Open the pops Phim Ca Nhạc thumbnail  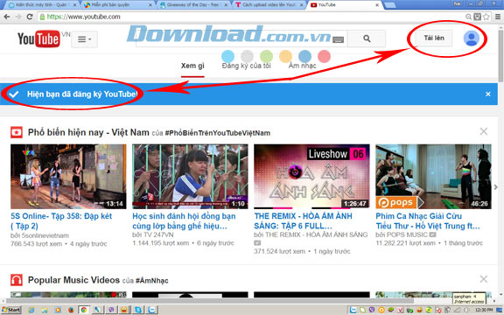(433, 177)
